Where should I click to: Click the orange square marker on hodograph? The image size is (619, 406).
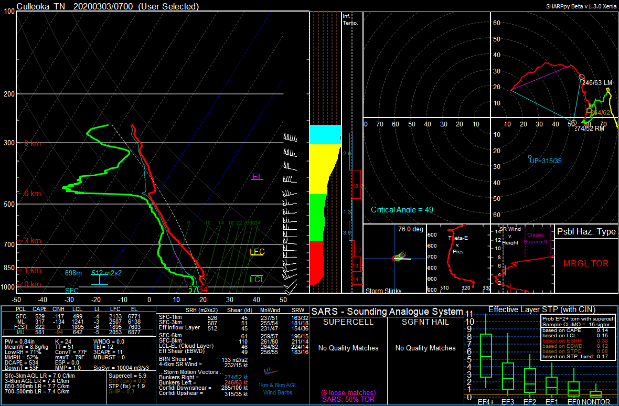pos(589,111)
